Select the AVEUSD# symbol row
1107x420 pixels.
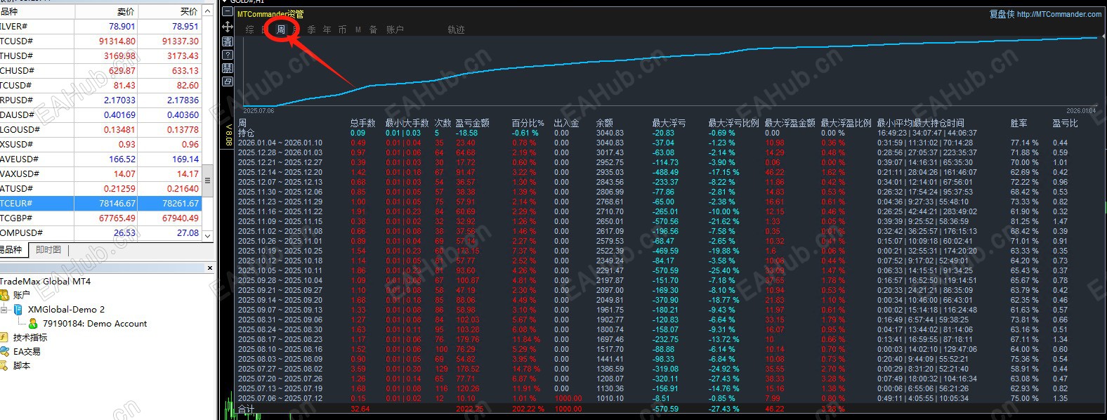point(100,159)
